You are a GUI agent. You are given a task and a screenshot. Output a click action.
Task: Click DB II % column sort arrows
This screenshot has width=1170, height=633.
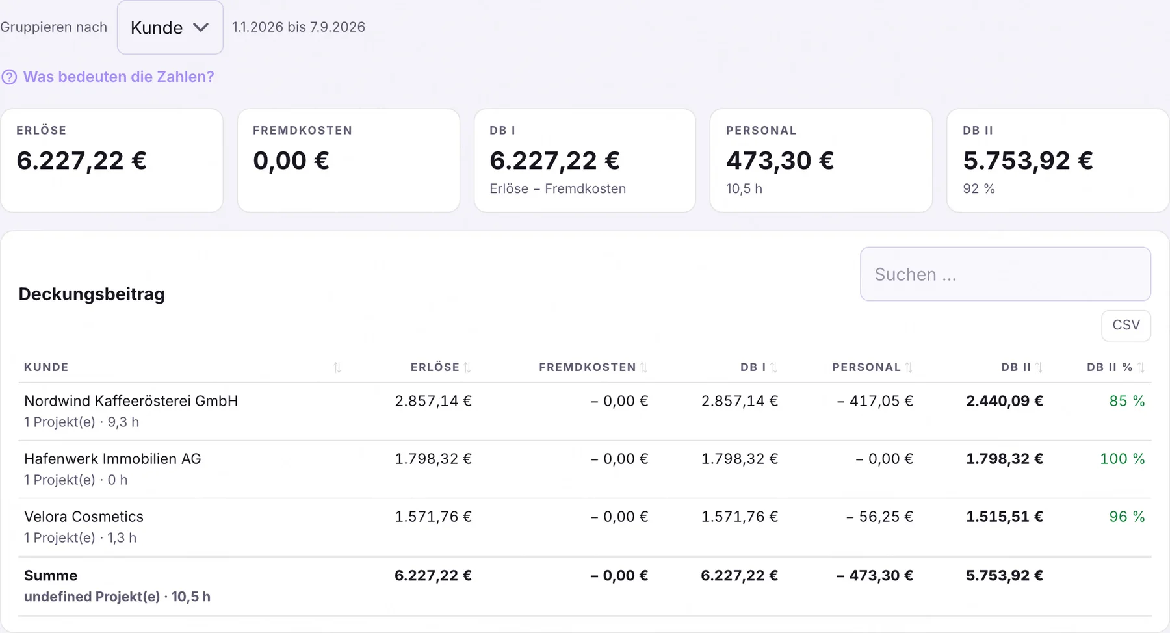pos(1141,367)
